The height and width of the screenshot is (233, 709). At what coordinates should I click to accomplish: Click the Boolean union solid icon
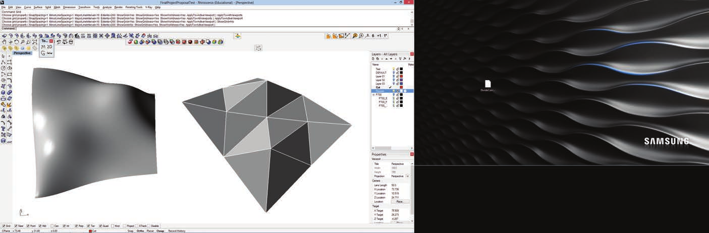pos(142,42)
